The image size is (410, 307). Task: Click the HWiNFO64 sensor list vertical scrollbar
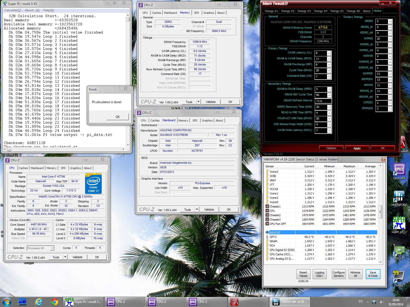pos(380,214)
